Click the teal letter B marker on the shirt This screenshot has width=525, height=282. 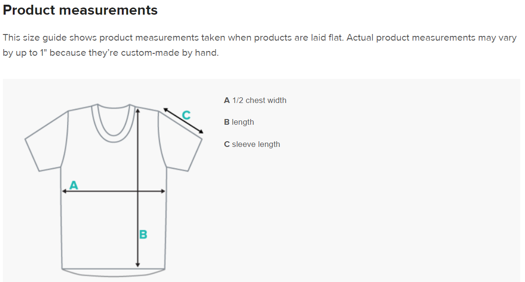click(143, 234)
